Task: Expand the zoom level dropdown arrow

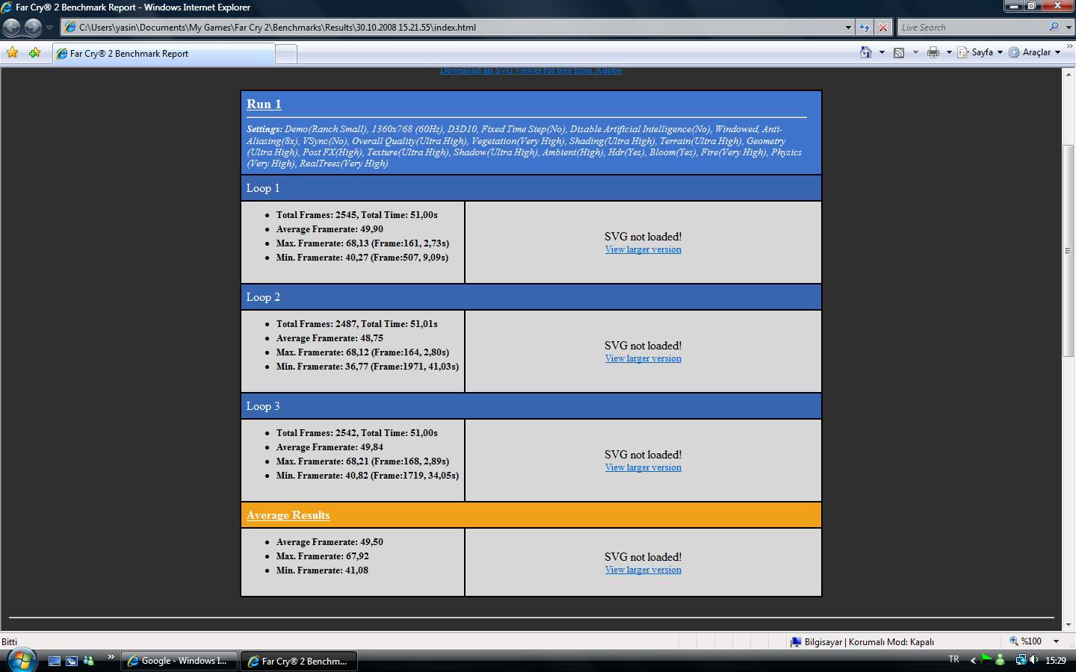Action: (1056, 641)
